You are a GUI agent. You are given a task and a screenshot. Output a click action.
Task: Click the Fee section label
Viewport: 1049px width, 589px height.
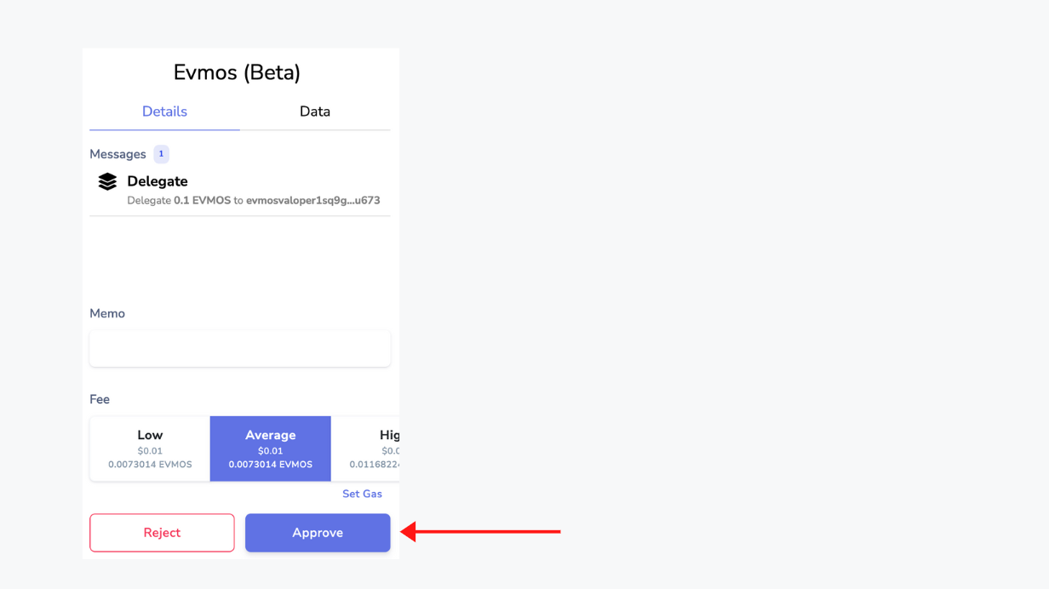pos(100,399)
